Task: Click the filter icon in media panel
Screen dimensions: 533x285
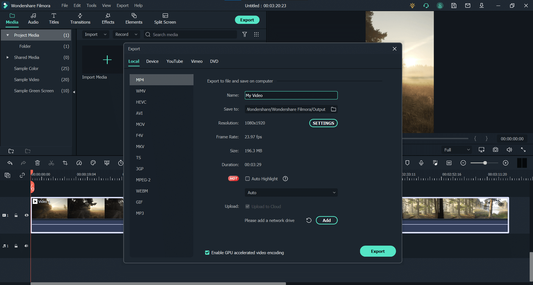Action: 245,34
